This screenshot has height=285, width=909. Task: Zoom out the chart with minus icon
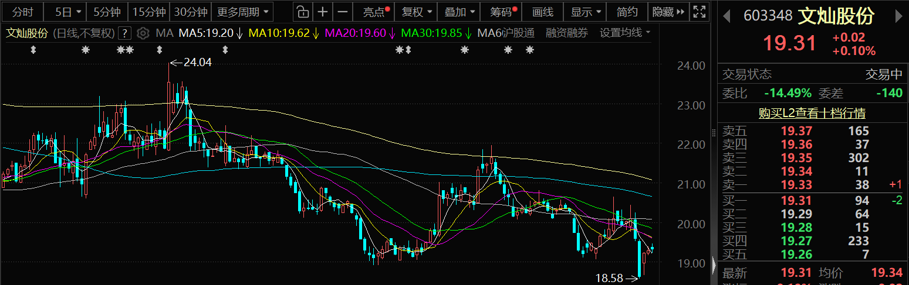(343, 12)
